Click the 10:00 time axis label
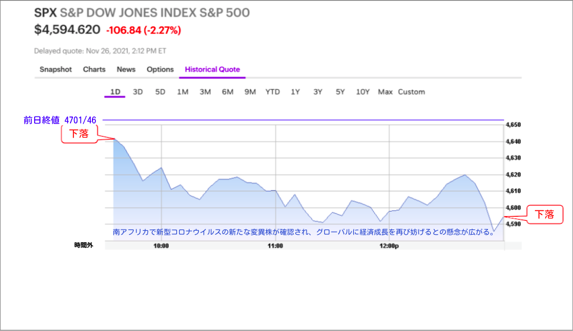Viewport: 573px width, 331px height. coord(161,246)
